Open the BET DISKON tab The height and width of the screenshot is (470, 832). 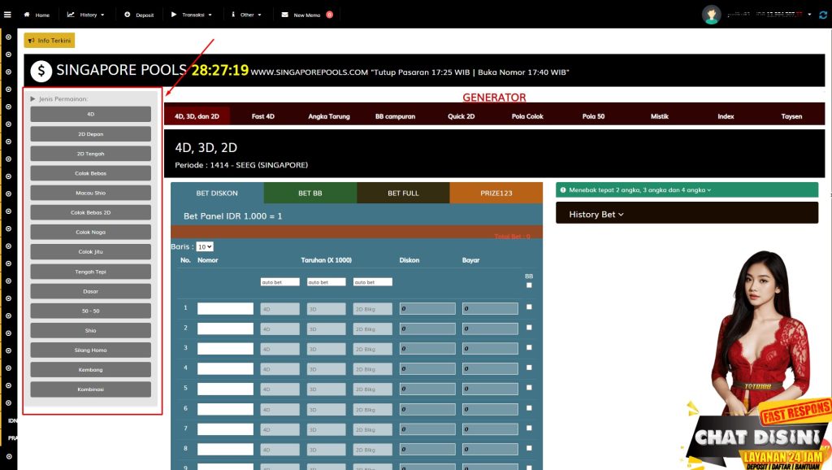(217, 193)
